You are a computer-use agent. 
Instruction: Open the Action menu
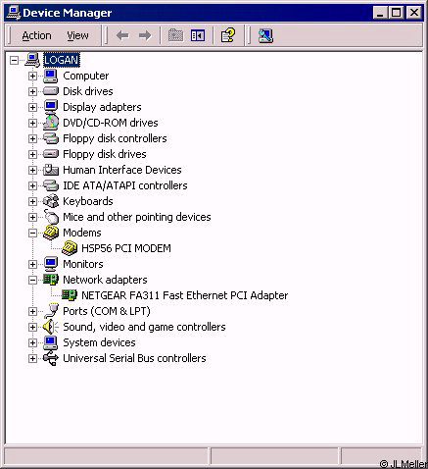[x=36, y=35]
